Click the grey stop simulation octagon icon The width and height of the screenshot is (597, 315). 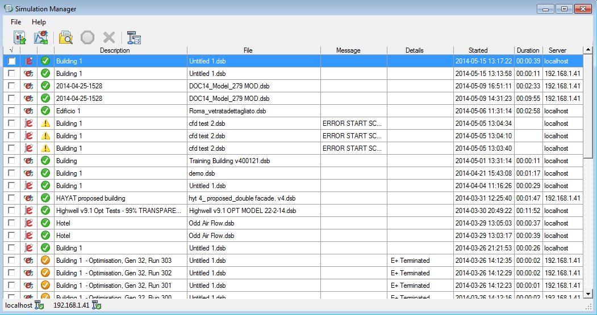click(87, 37)
